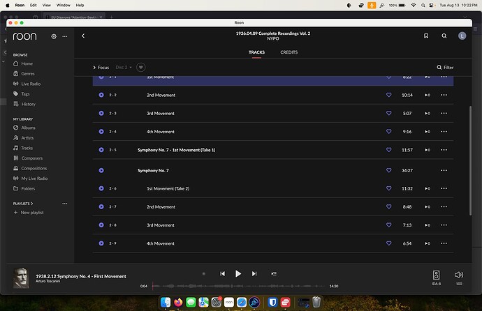The width and height of the screenshot is (482, 311).
Task: Play track 2-9 4th Movement
Action: coord(101,243)
